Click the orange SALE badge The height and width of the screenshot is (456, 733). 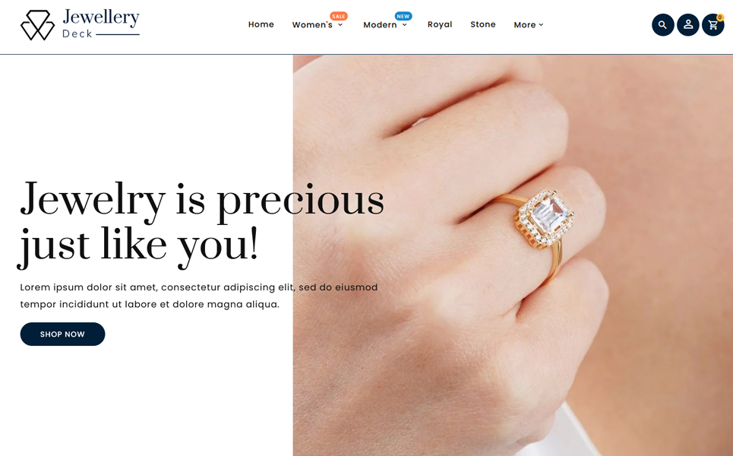pos(339,16)
